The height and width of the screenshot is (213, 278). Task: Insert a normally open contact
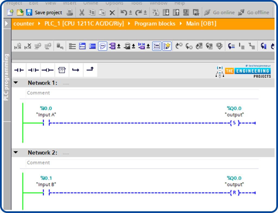19,70
